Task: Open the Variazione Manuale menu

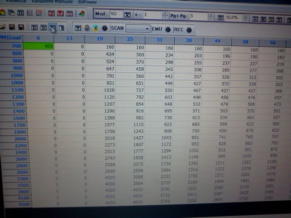Action: pos(52,1)
